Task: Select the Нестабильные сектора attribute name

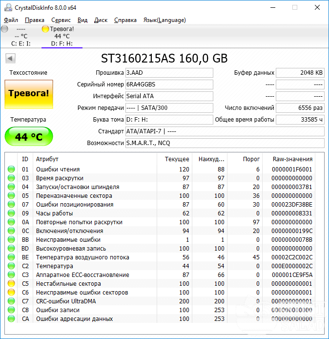Action: (x=68, y=284)
